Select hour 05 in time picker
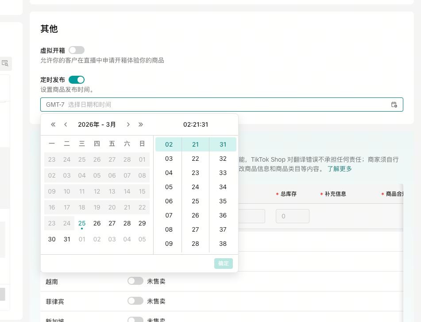Screen dimensions: 421x322 point(169,187)
